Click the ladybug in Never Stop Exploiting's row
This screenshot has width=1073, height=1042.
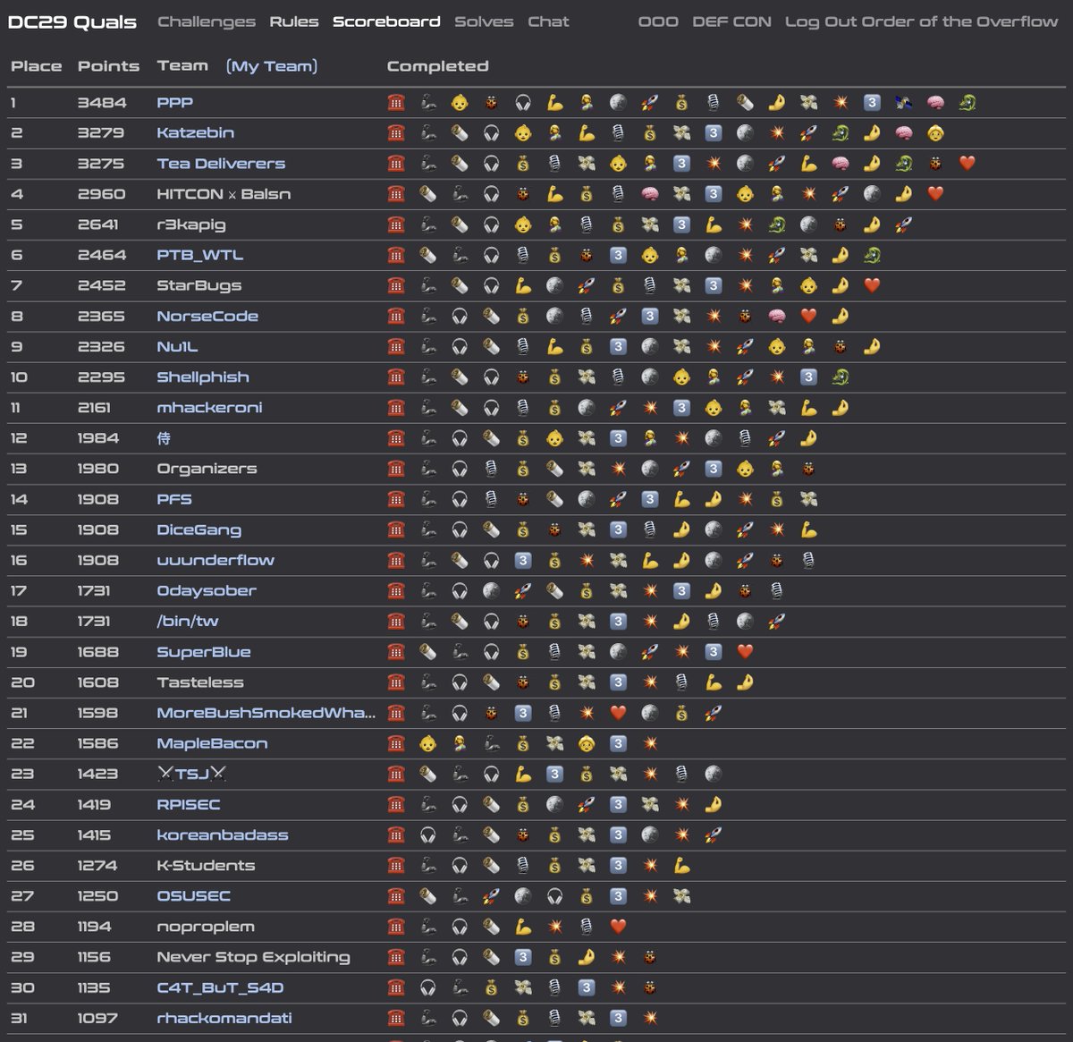650,957
